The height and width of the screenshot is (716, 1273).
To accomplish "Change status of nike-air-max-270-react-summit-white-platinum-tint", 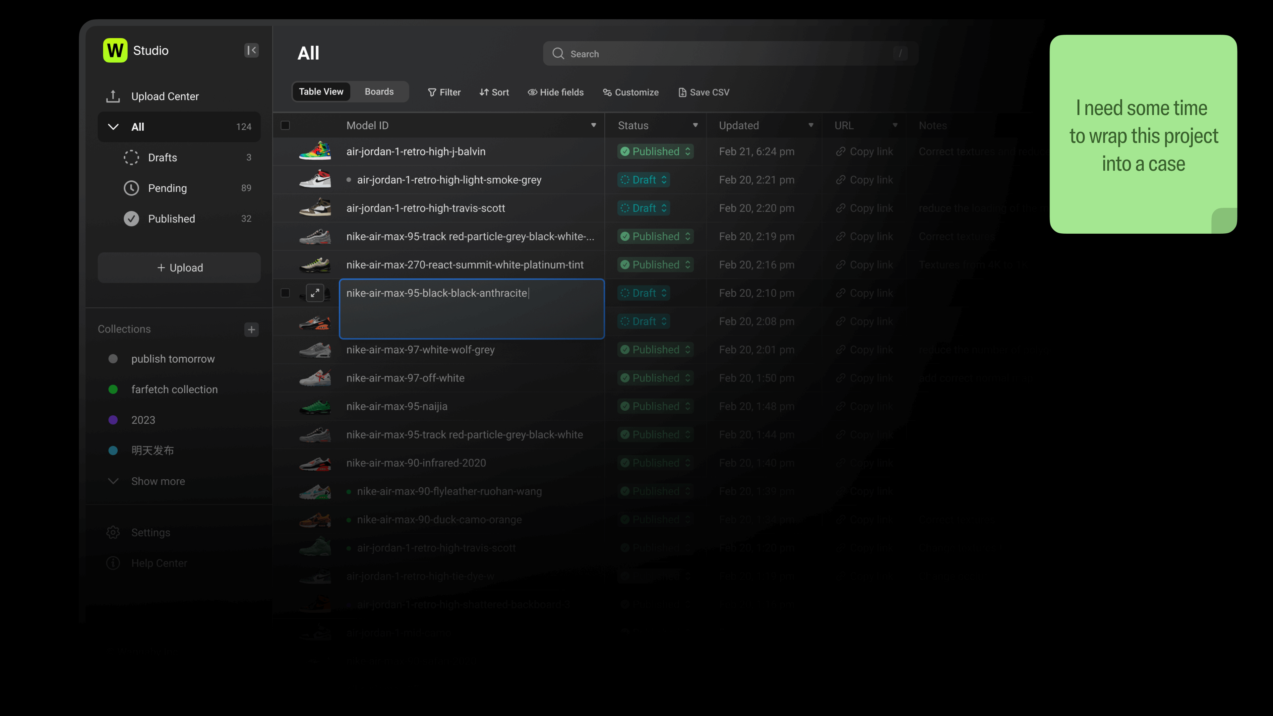I will click(655, 265).
